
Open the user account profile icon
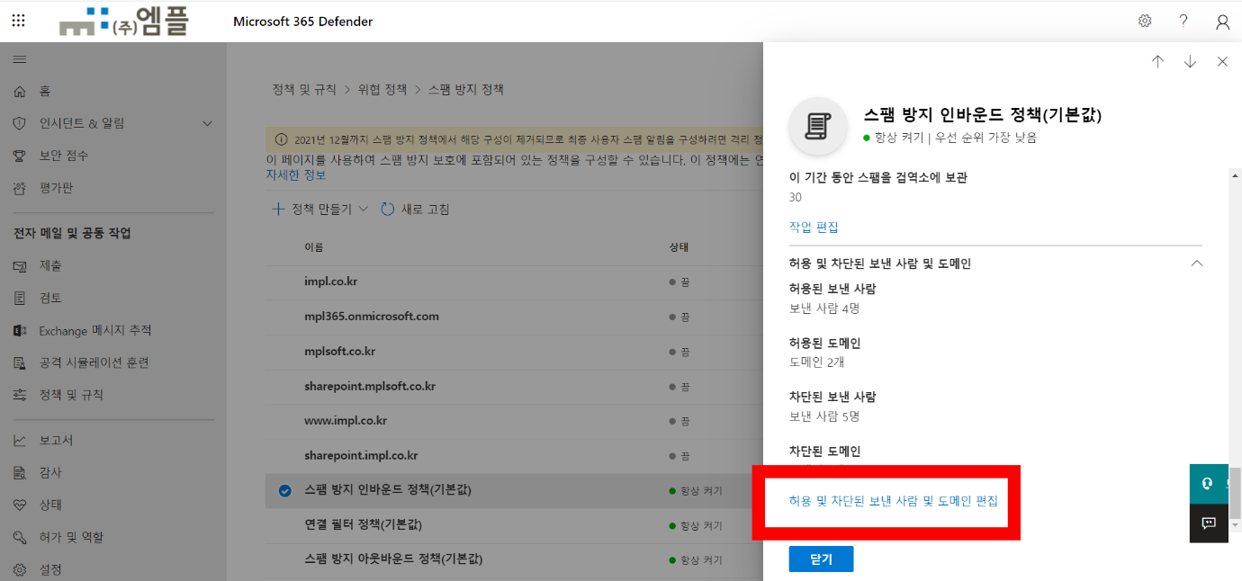1222,22
